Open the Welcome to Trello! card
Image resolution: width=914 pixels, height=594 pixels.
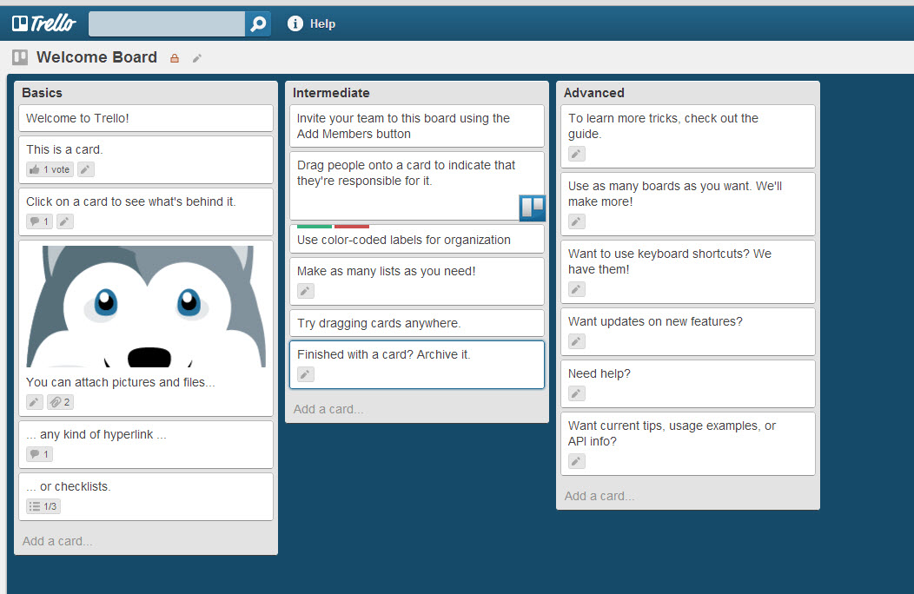click(146, 118)
